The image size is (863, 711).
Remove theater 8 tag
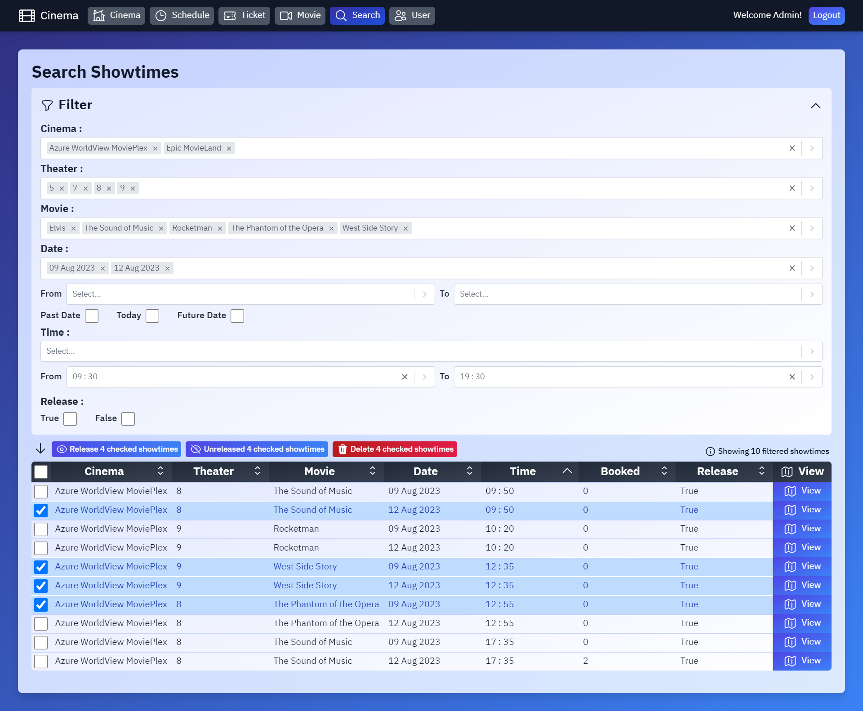tap(109, 188)
